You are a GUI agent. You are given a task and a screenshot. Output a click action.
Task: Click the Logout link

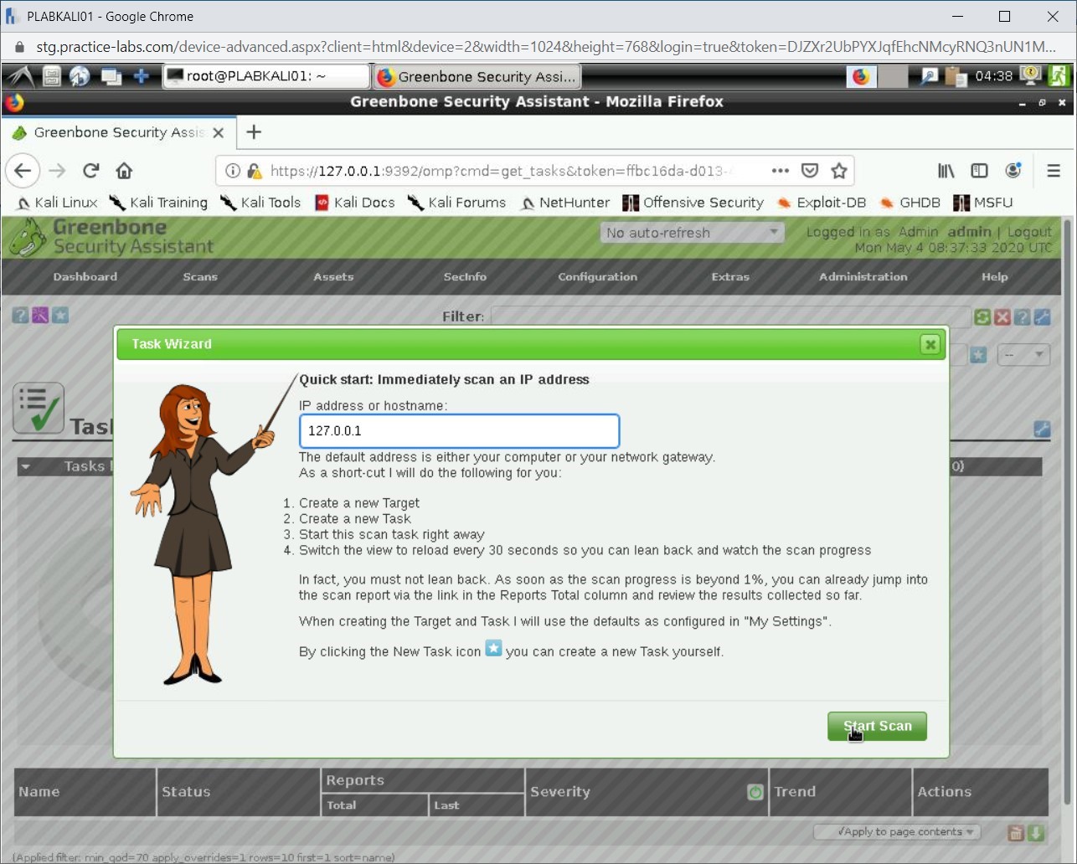point(1028,232)
